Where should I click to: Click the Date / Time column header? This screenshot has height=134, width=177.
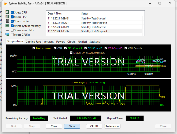click(63, 14)
